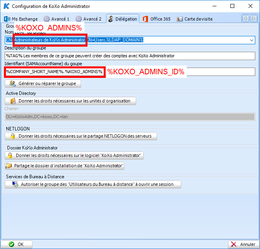Open the Carte de visite tab
Screen dimensions: 260x249
pyautogui.click(x=194, y=19)
